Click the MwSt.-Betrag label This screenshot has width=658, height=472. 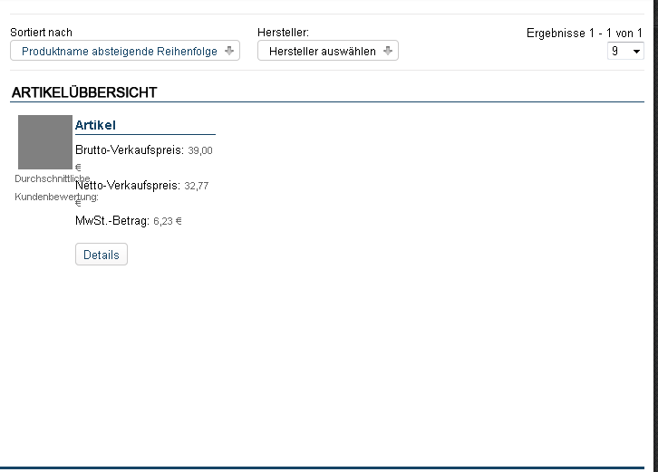111,220
